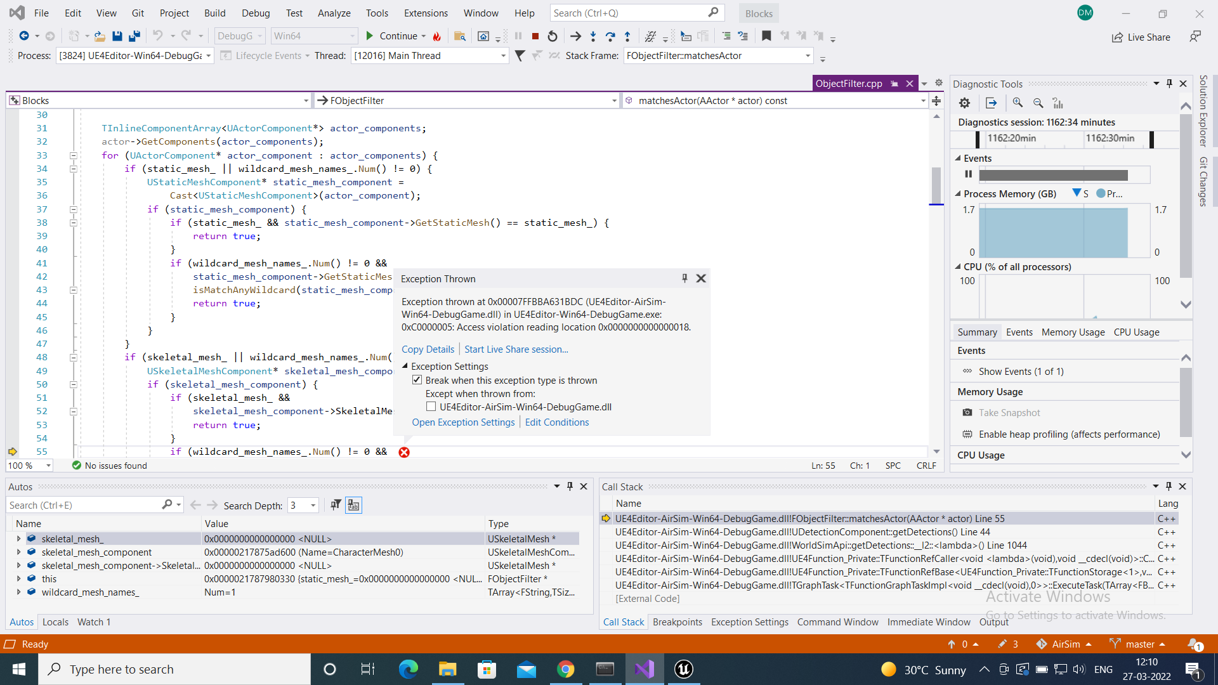Check UE4Editor-AirSim-Win64-DebugGame.dll exception exclusion

(x=432, y=407)
